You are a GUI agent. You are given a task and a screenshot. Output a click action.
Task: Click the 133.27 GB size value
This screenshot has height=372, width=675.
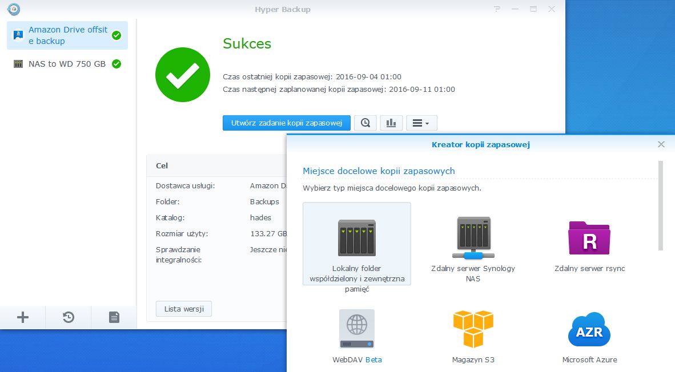[x=268, y=233]
